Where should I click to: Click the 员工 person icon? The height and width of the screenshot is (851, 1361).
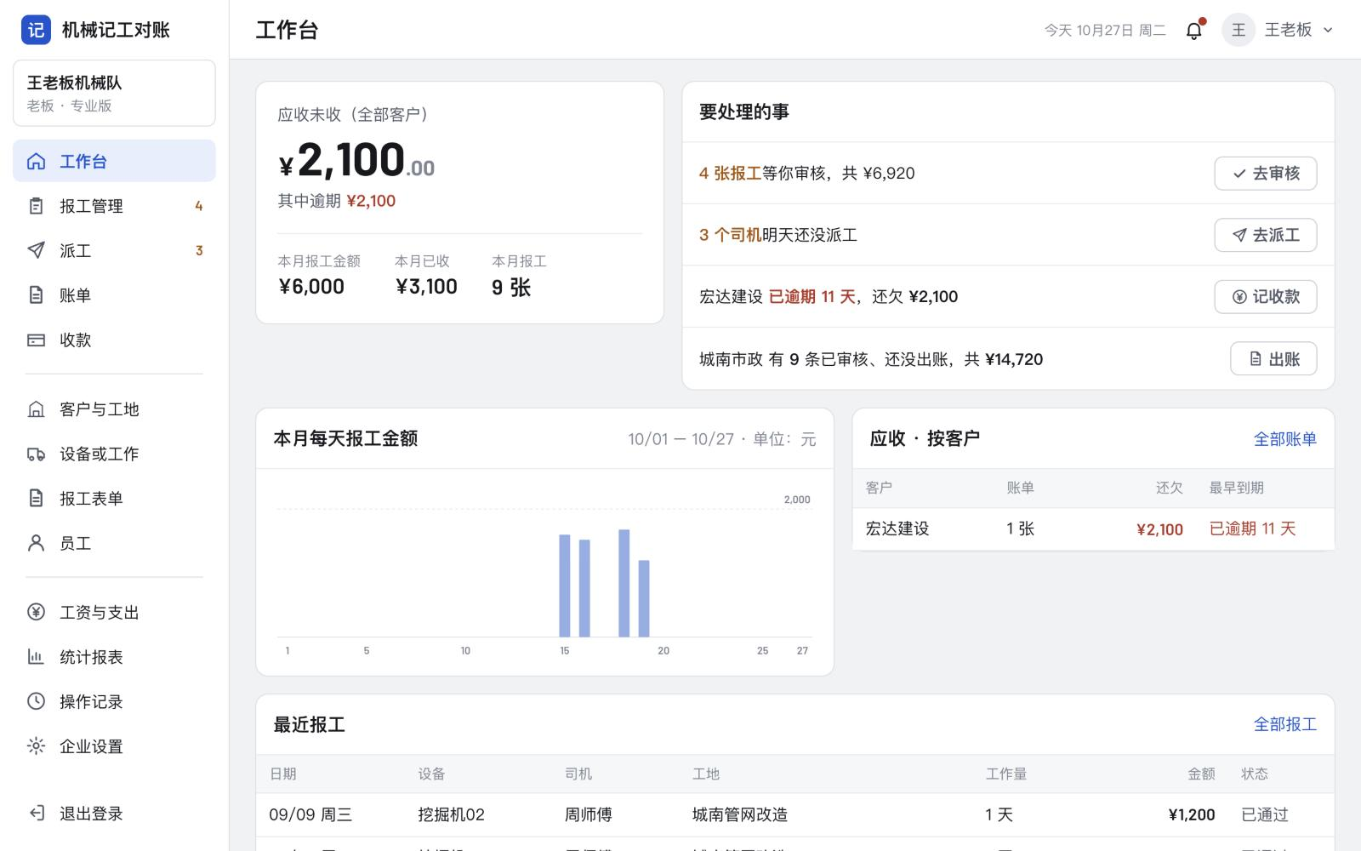[x=36, y=543]
